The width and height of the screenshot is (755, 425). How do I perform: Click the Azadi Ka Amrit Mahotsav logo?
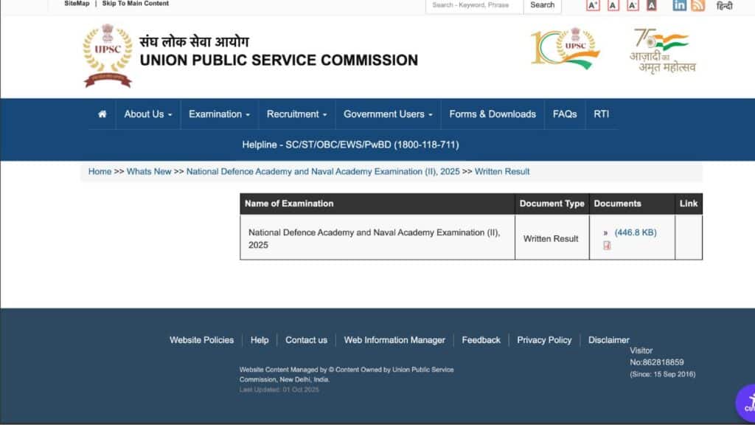(662, 50)
